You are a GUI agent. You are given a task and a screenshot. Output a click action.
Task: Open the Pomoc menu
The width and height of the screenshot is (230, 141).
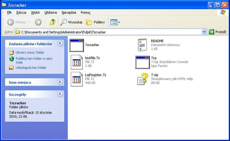click(86, 12)
